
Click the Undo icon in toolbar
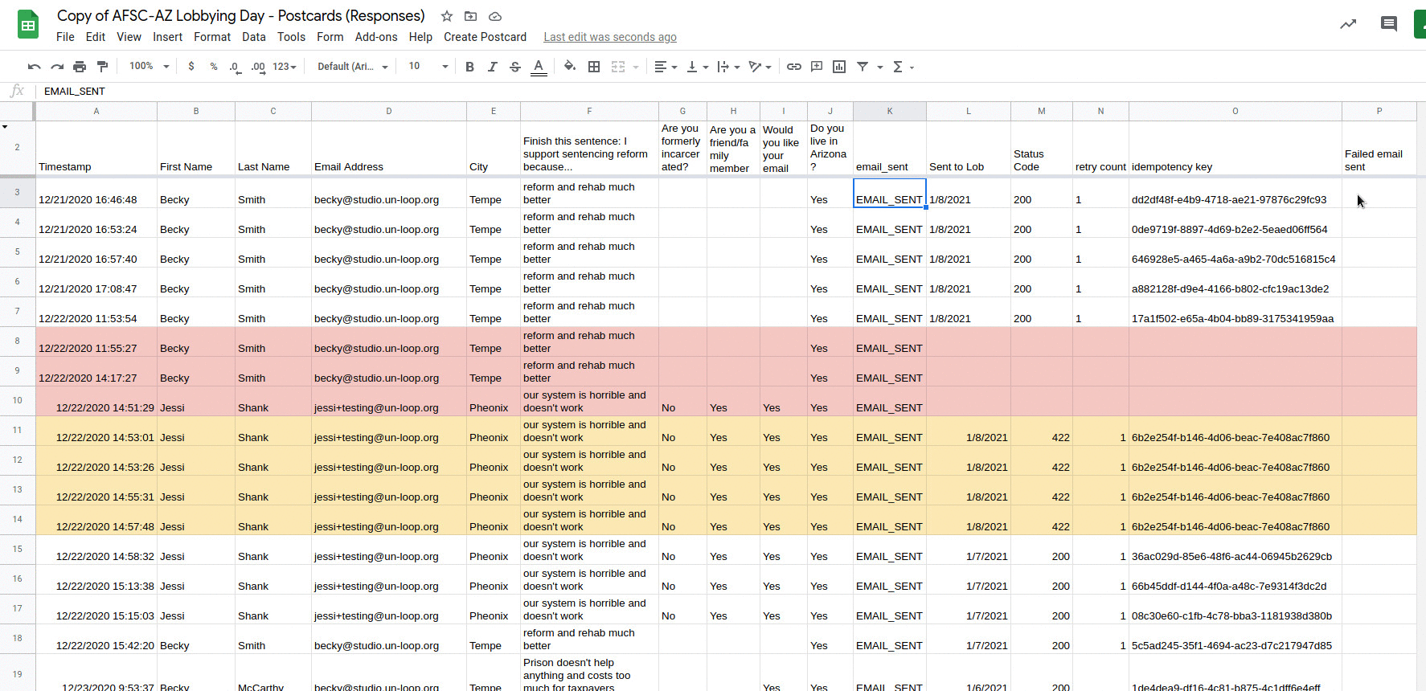(x=34, y=67)
